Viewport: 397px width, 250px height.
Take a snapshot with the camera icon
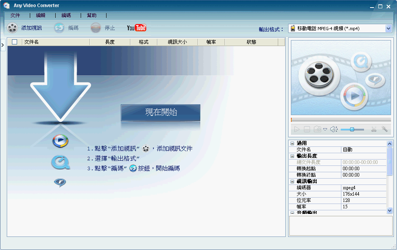pyautogui.click(x=317, y=129)
